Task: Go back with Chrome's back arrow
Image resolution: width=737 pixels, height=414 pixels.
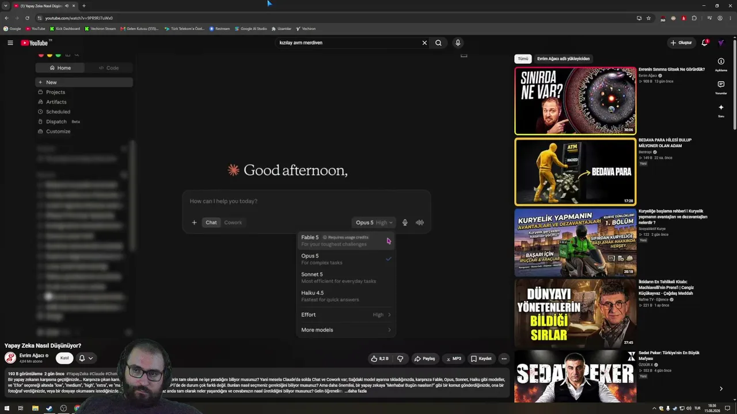Action: pos(6,18)
